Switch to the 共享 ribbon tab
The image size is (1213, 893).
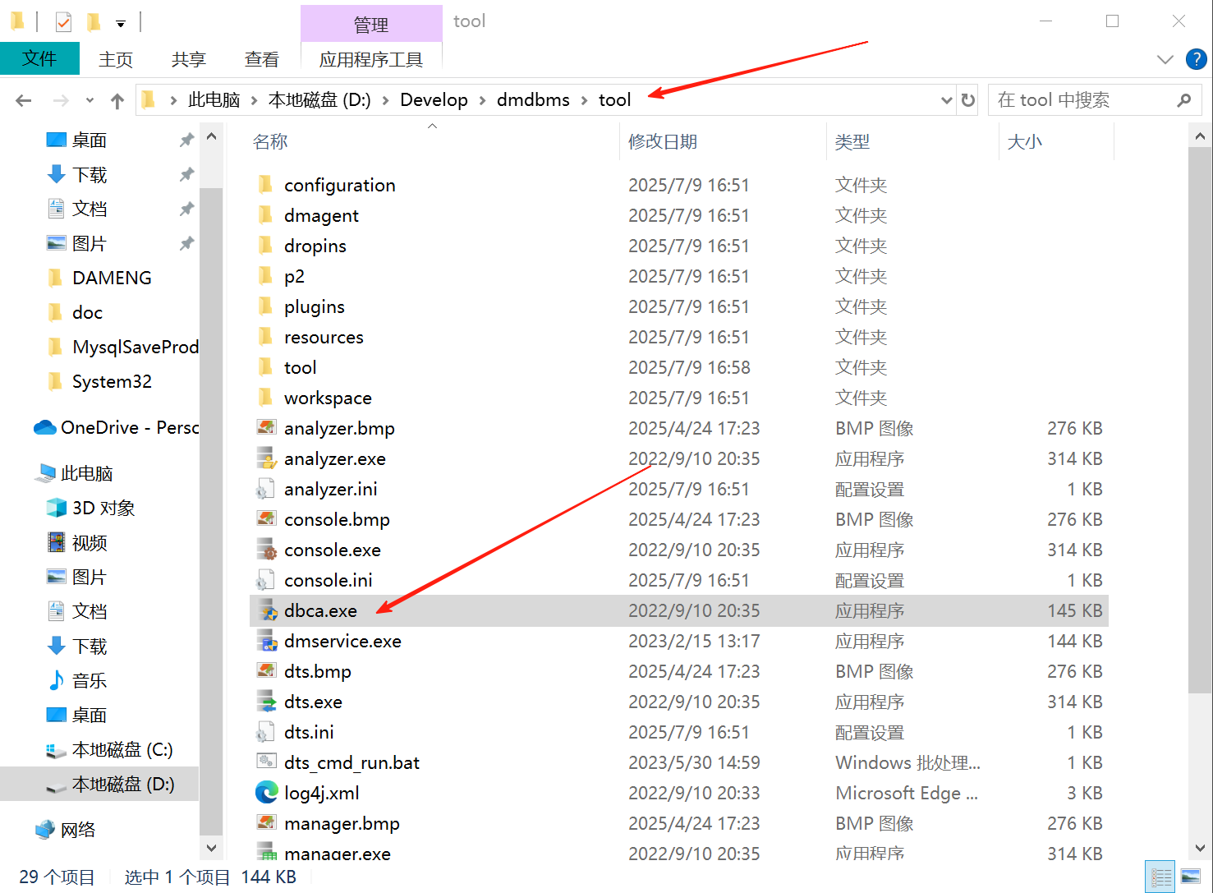[x=189, y=59]
